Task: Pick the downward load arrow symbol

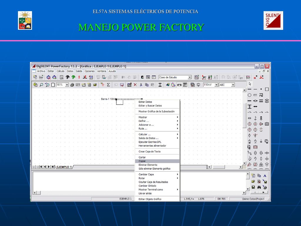Action: click(249, 135)
